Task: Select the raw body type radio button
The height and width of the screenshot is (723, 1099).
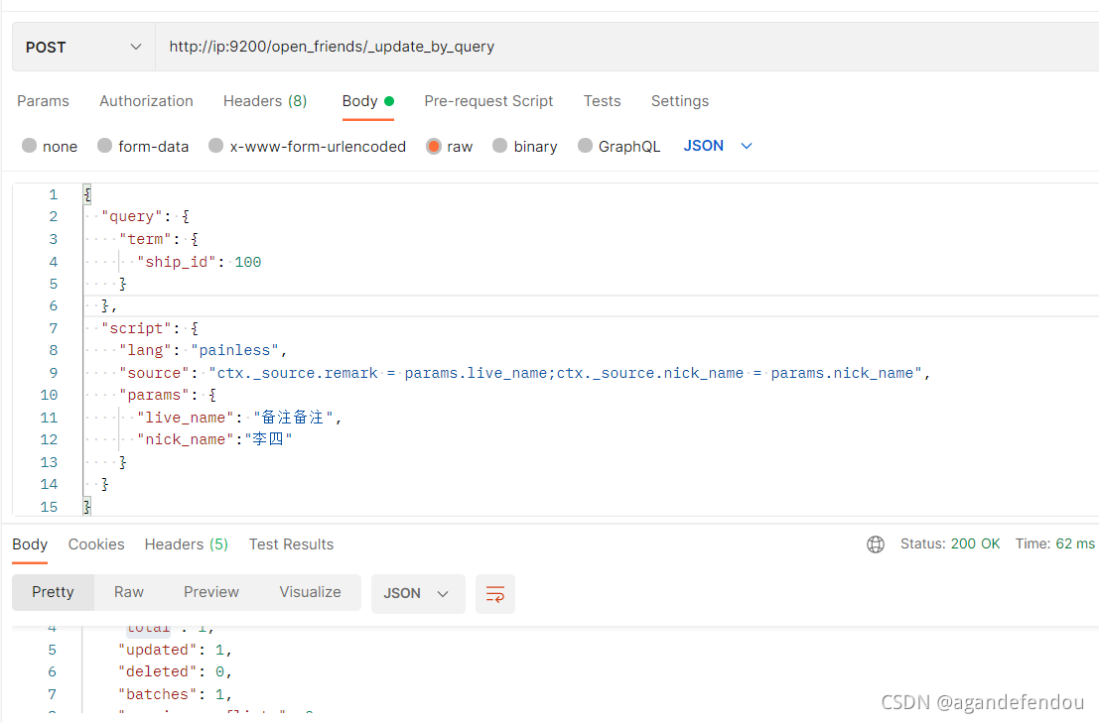Action: (x=433, y=145)
